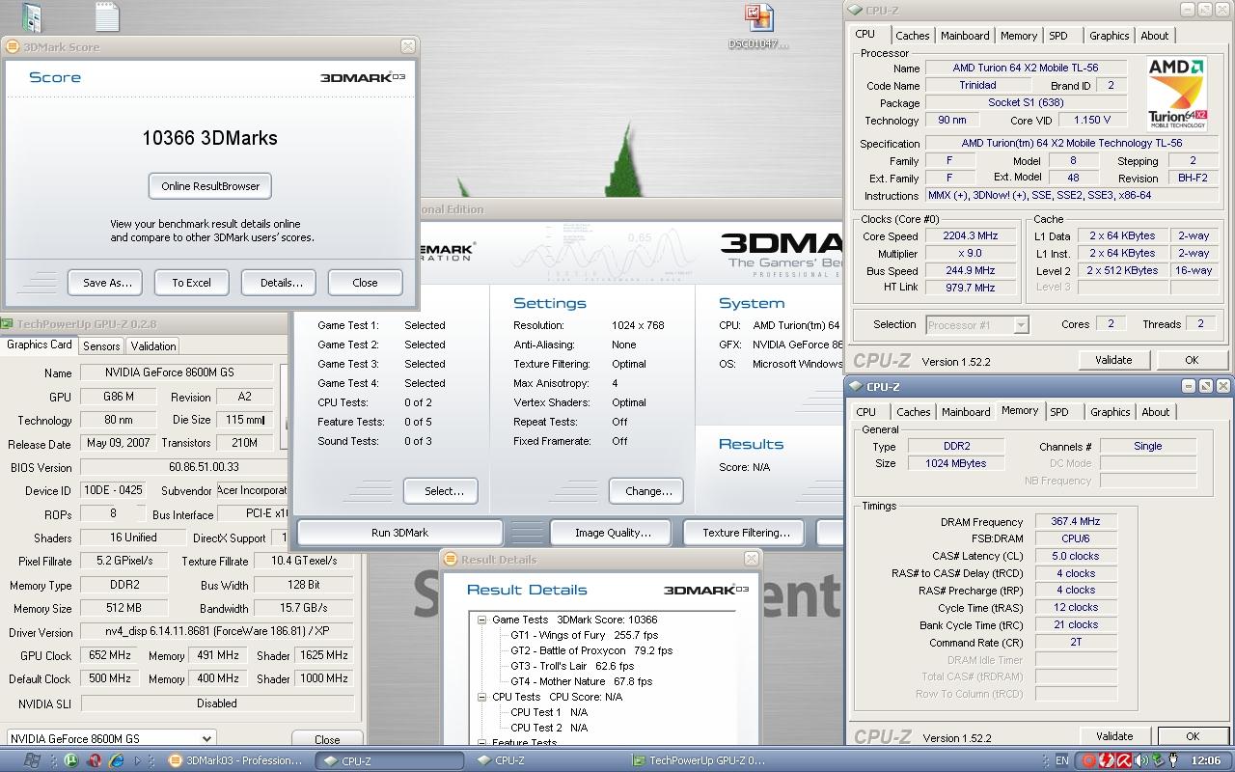
Task: Open Mainboard tab in top CPU-Z
Action: pyautogui.click(x=965, y=36)
